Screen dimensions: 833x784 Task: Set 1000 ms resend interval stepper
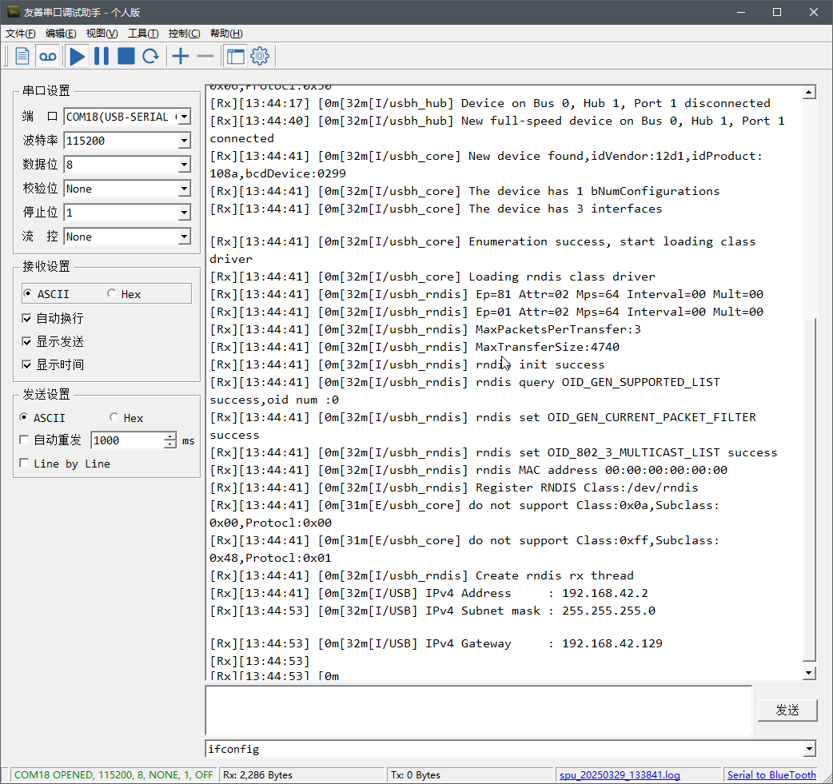[x=169, y=440]
